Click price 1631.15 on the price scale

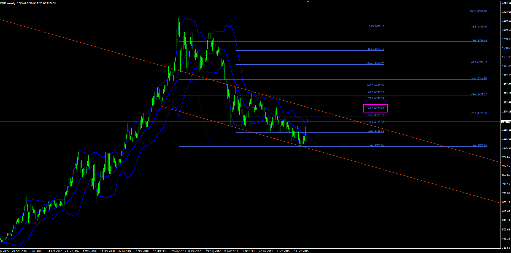(507, 57)
